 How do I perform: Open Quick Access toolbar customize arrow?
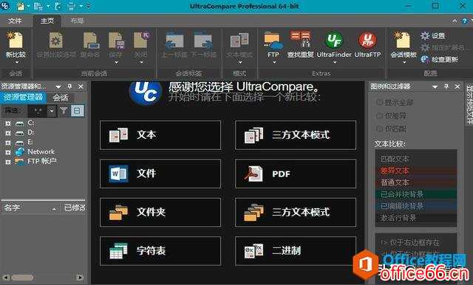pos(89,6)
